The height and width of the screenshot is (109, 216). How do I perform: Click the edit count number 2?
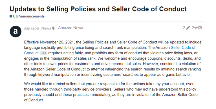pos(184,28)
